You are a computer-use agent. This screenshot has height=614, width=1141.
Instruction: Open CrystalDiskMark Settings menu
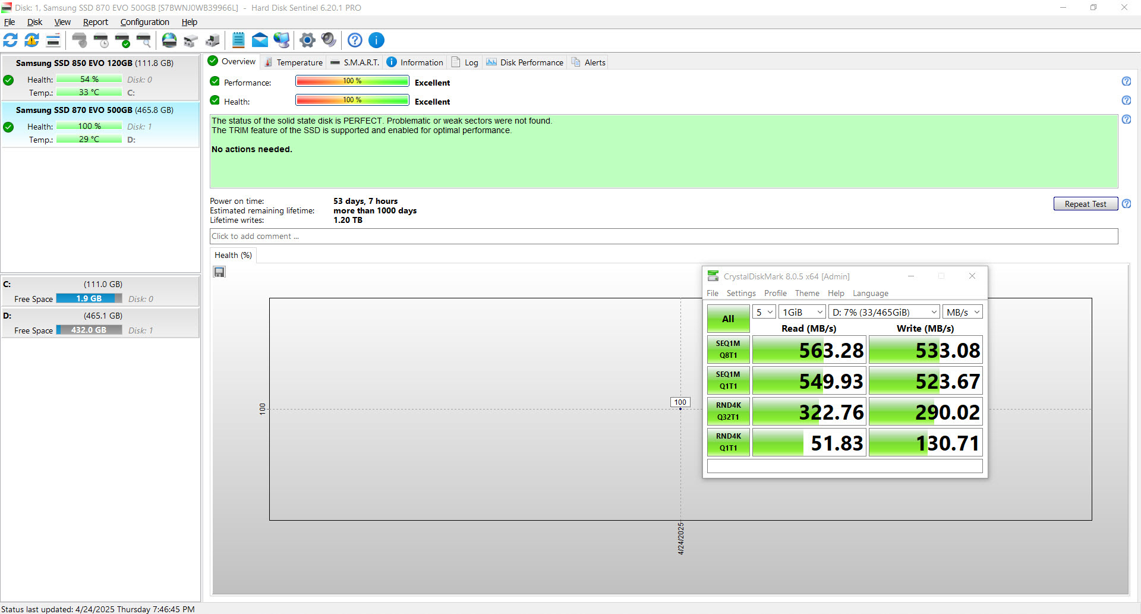(741, 294)
